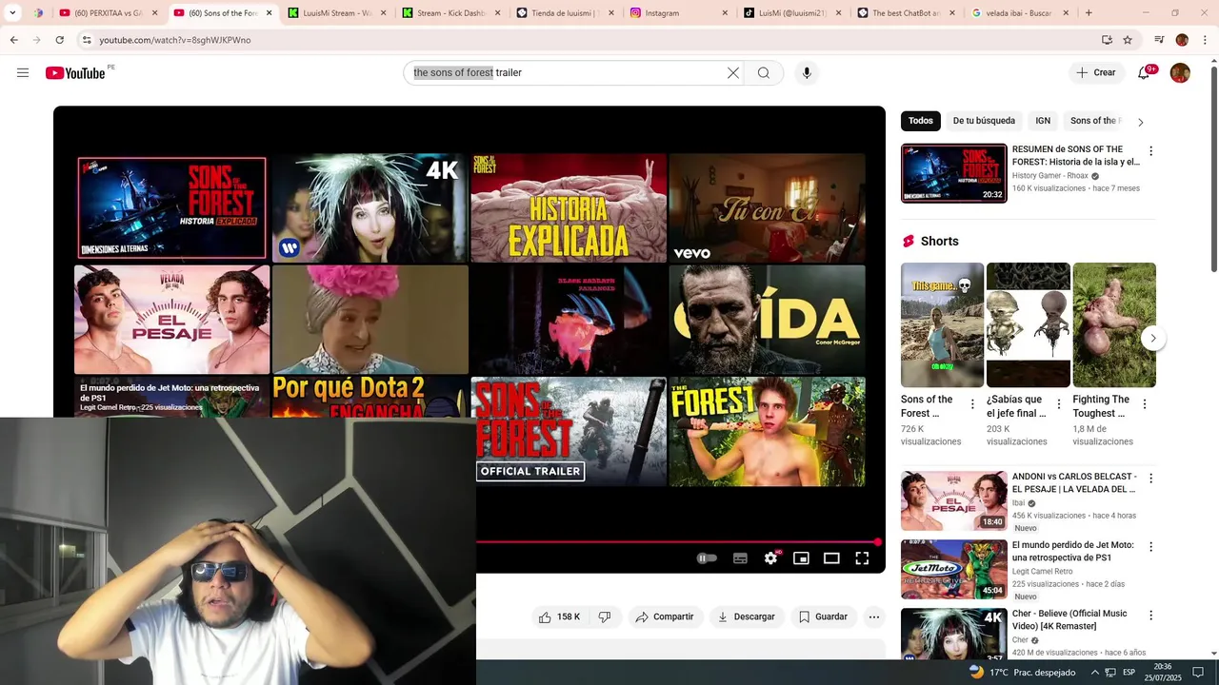Screen dimensions: 1219x685
Task: Dislike the video
Action: [x=605, y=617]
